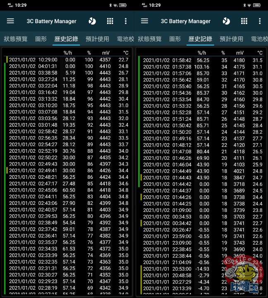The width and height of the screenshot is (268, 298).
Task: Open three-dot overflow menu, right screen
Action: [x=260, y=21]
